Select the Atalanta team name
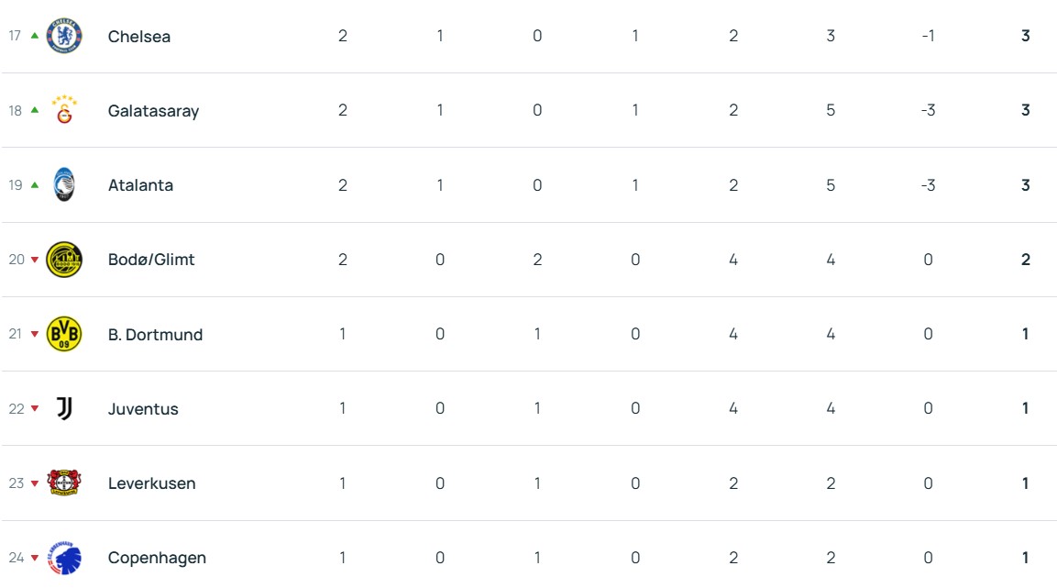Image resolution: width=1057 pixels, height=588 pixels. pyautogui.click(x=140, y=185)
